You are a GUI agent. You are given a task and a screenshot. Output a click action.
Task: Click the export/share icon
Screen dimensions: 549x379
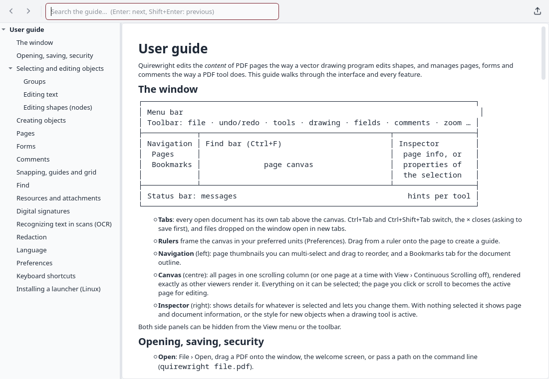coord(538,11)
